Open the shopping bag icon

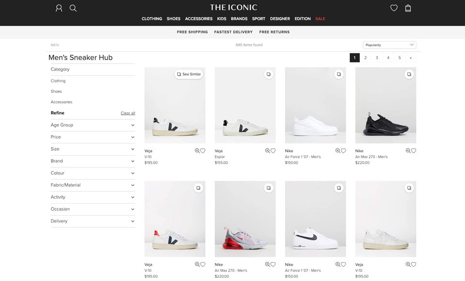tap(408, 8)
